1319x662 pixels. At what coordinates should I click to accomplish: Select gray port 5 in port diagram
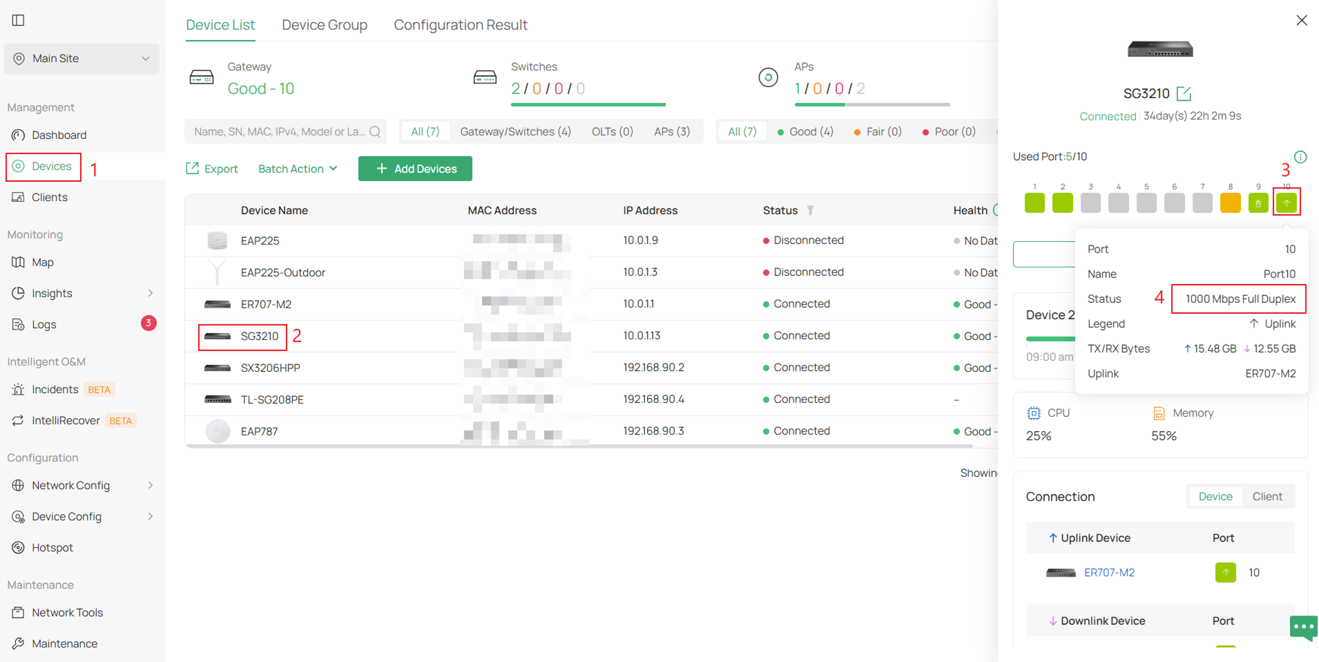(1147, 203)
